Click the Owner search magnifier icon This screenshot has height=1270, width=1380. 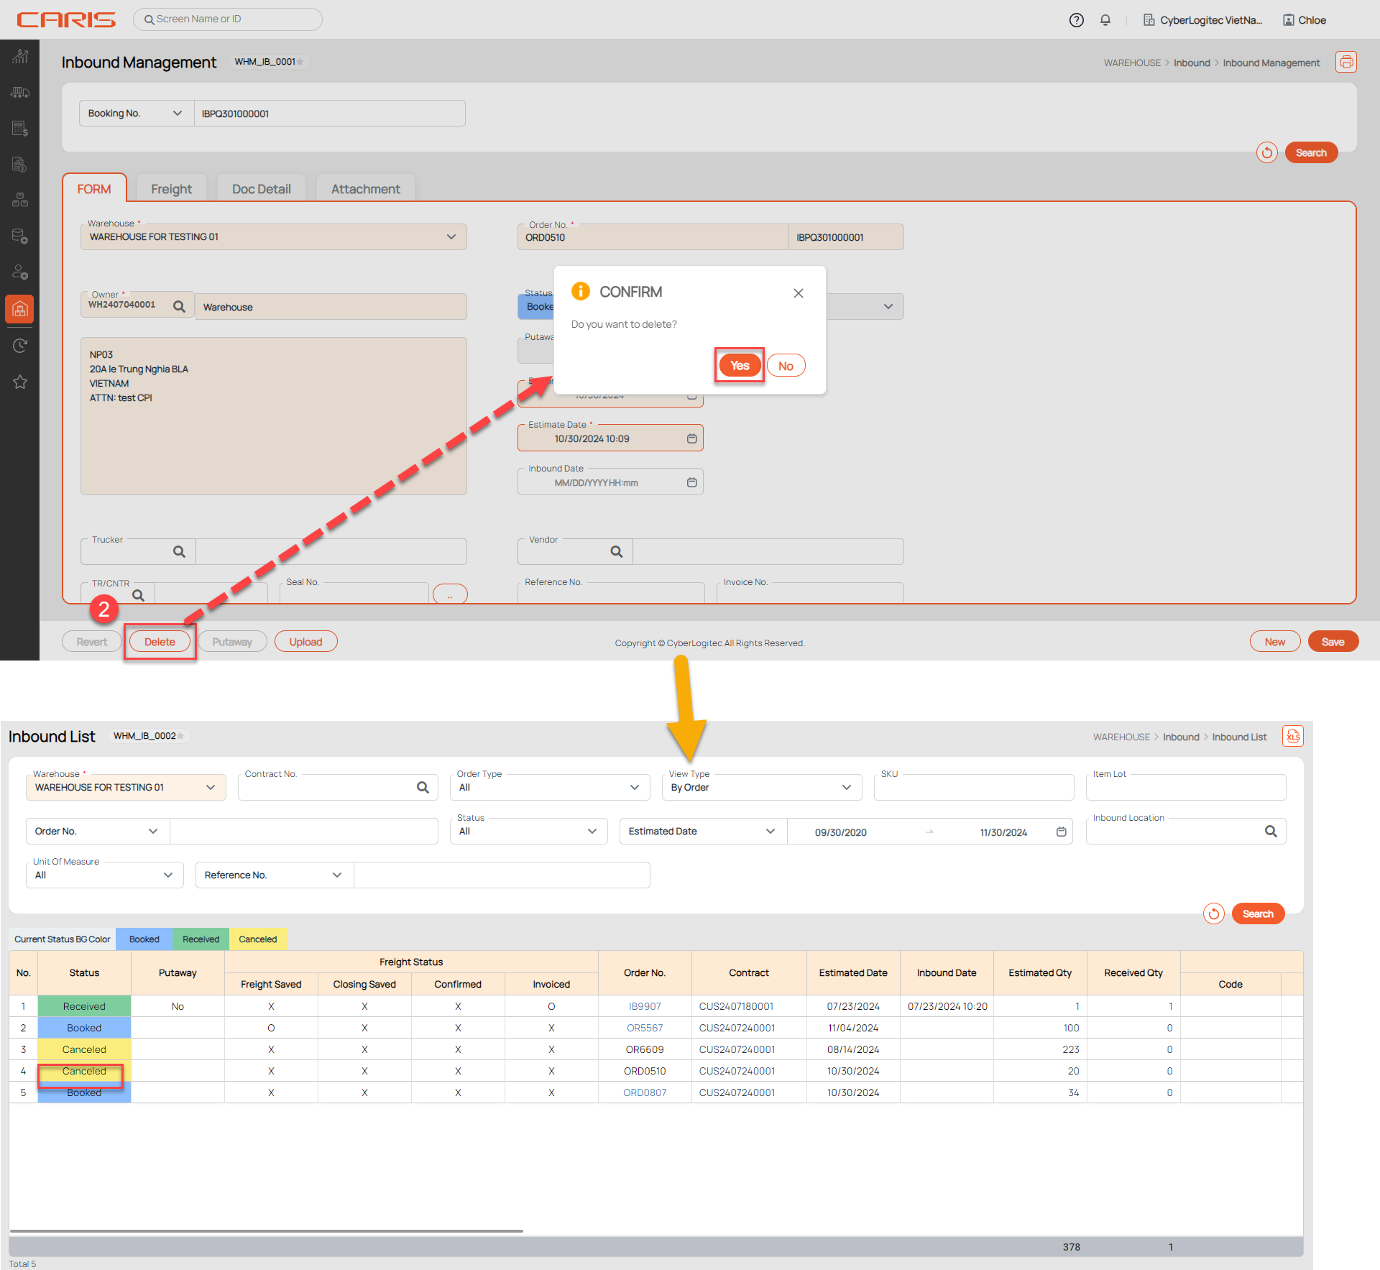(x=179, y=307)
